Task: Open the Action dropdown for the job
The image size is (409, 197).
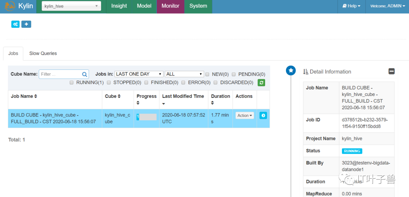Action: tap(245, 115)
